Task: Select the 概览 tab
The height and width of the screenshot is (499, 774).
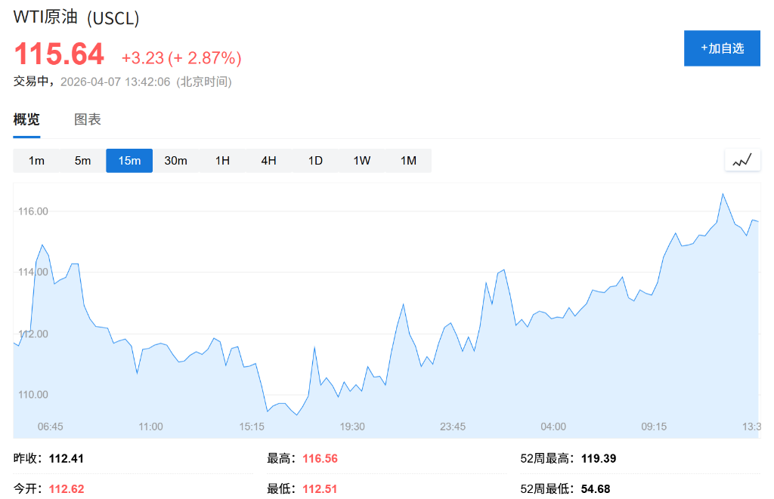Action: (x=26, y=119)
